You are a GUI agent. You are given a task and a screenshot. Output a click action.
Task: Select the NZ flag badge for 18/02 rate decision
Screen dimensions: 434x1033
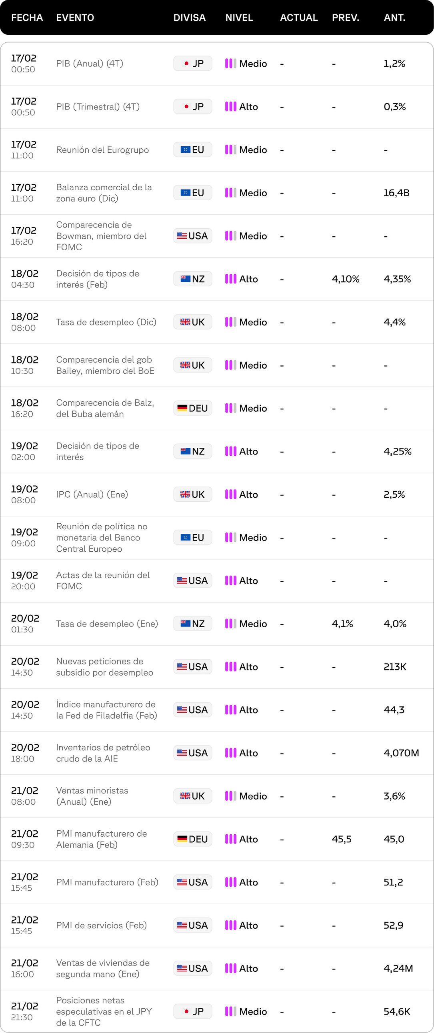click(192, 279)
